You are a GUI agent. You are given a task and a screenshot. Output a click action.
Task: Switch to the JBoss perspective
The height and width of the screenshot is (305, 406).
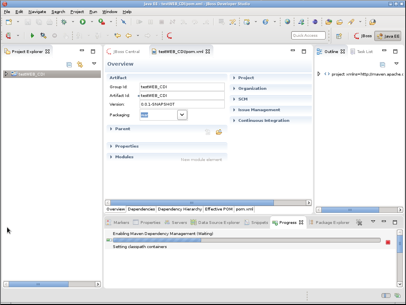pos(363,36)
